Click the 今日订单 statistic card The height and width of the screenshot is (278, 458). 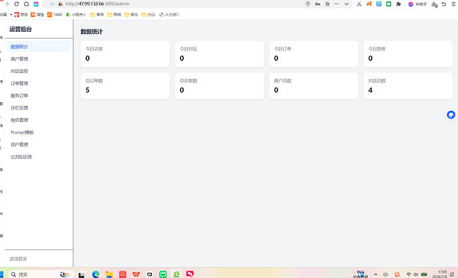(314, 54)
